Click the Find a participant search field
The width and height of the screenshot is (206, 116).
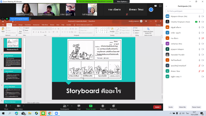pos(184,11)
